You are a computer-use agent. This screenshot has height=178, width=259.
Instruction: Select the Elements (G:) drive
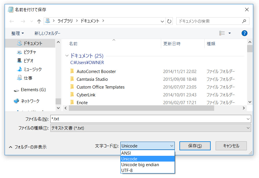pos(33,90)
